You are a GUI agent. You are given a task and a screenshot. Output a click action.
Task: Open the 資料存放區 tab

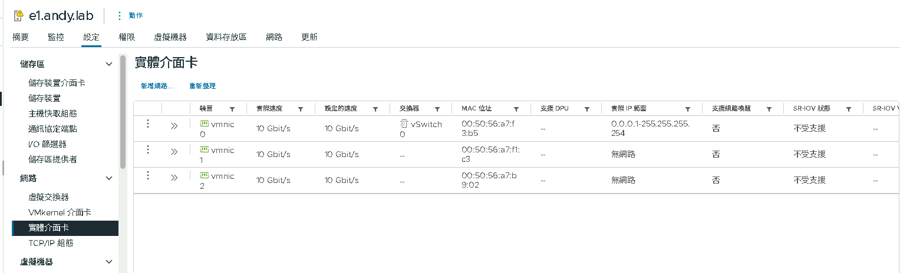tap(226, 37)
